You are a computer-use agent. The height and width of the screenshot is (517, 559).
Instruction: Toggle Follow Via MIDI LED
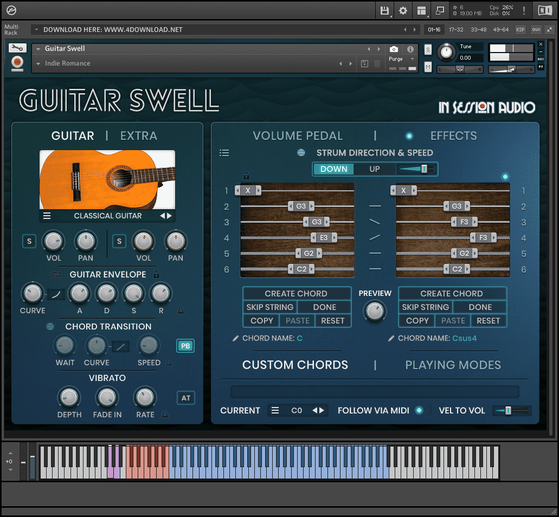(419, 410)
